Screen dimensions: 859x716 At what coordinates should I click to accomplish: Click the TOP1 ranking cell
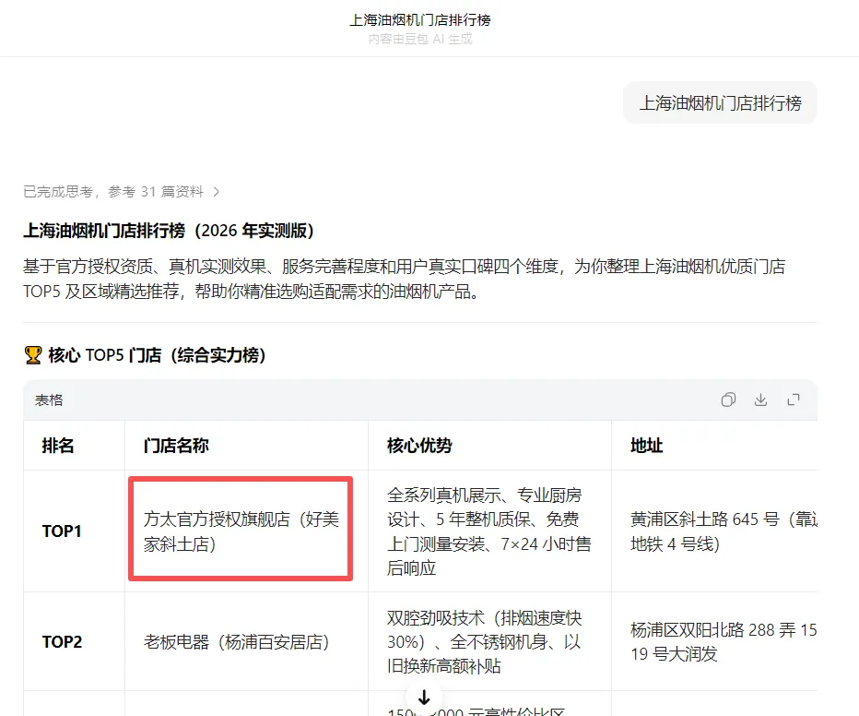[62, 531]
